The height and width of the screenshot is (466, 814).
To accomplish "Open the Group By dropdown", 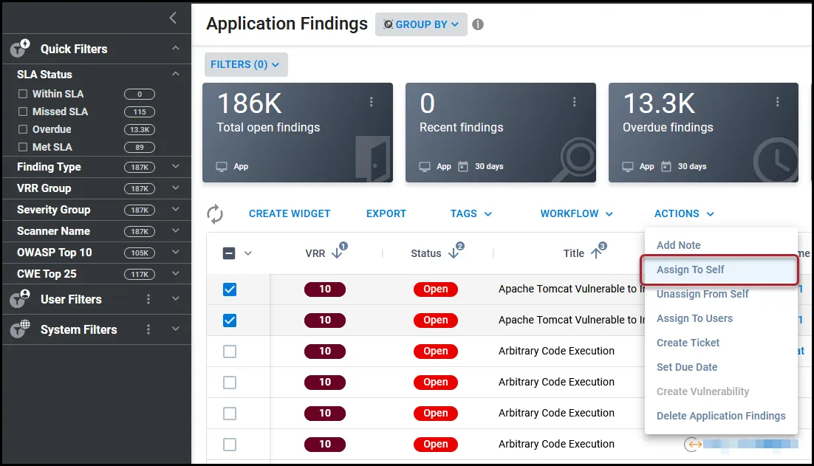I will (x=421, y=24).
